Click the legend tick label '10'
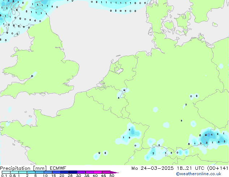The image size is (229, 177). coord(45,176)
